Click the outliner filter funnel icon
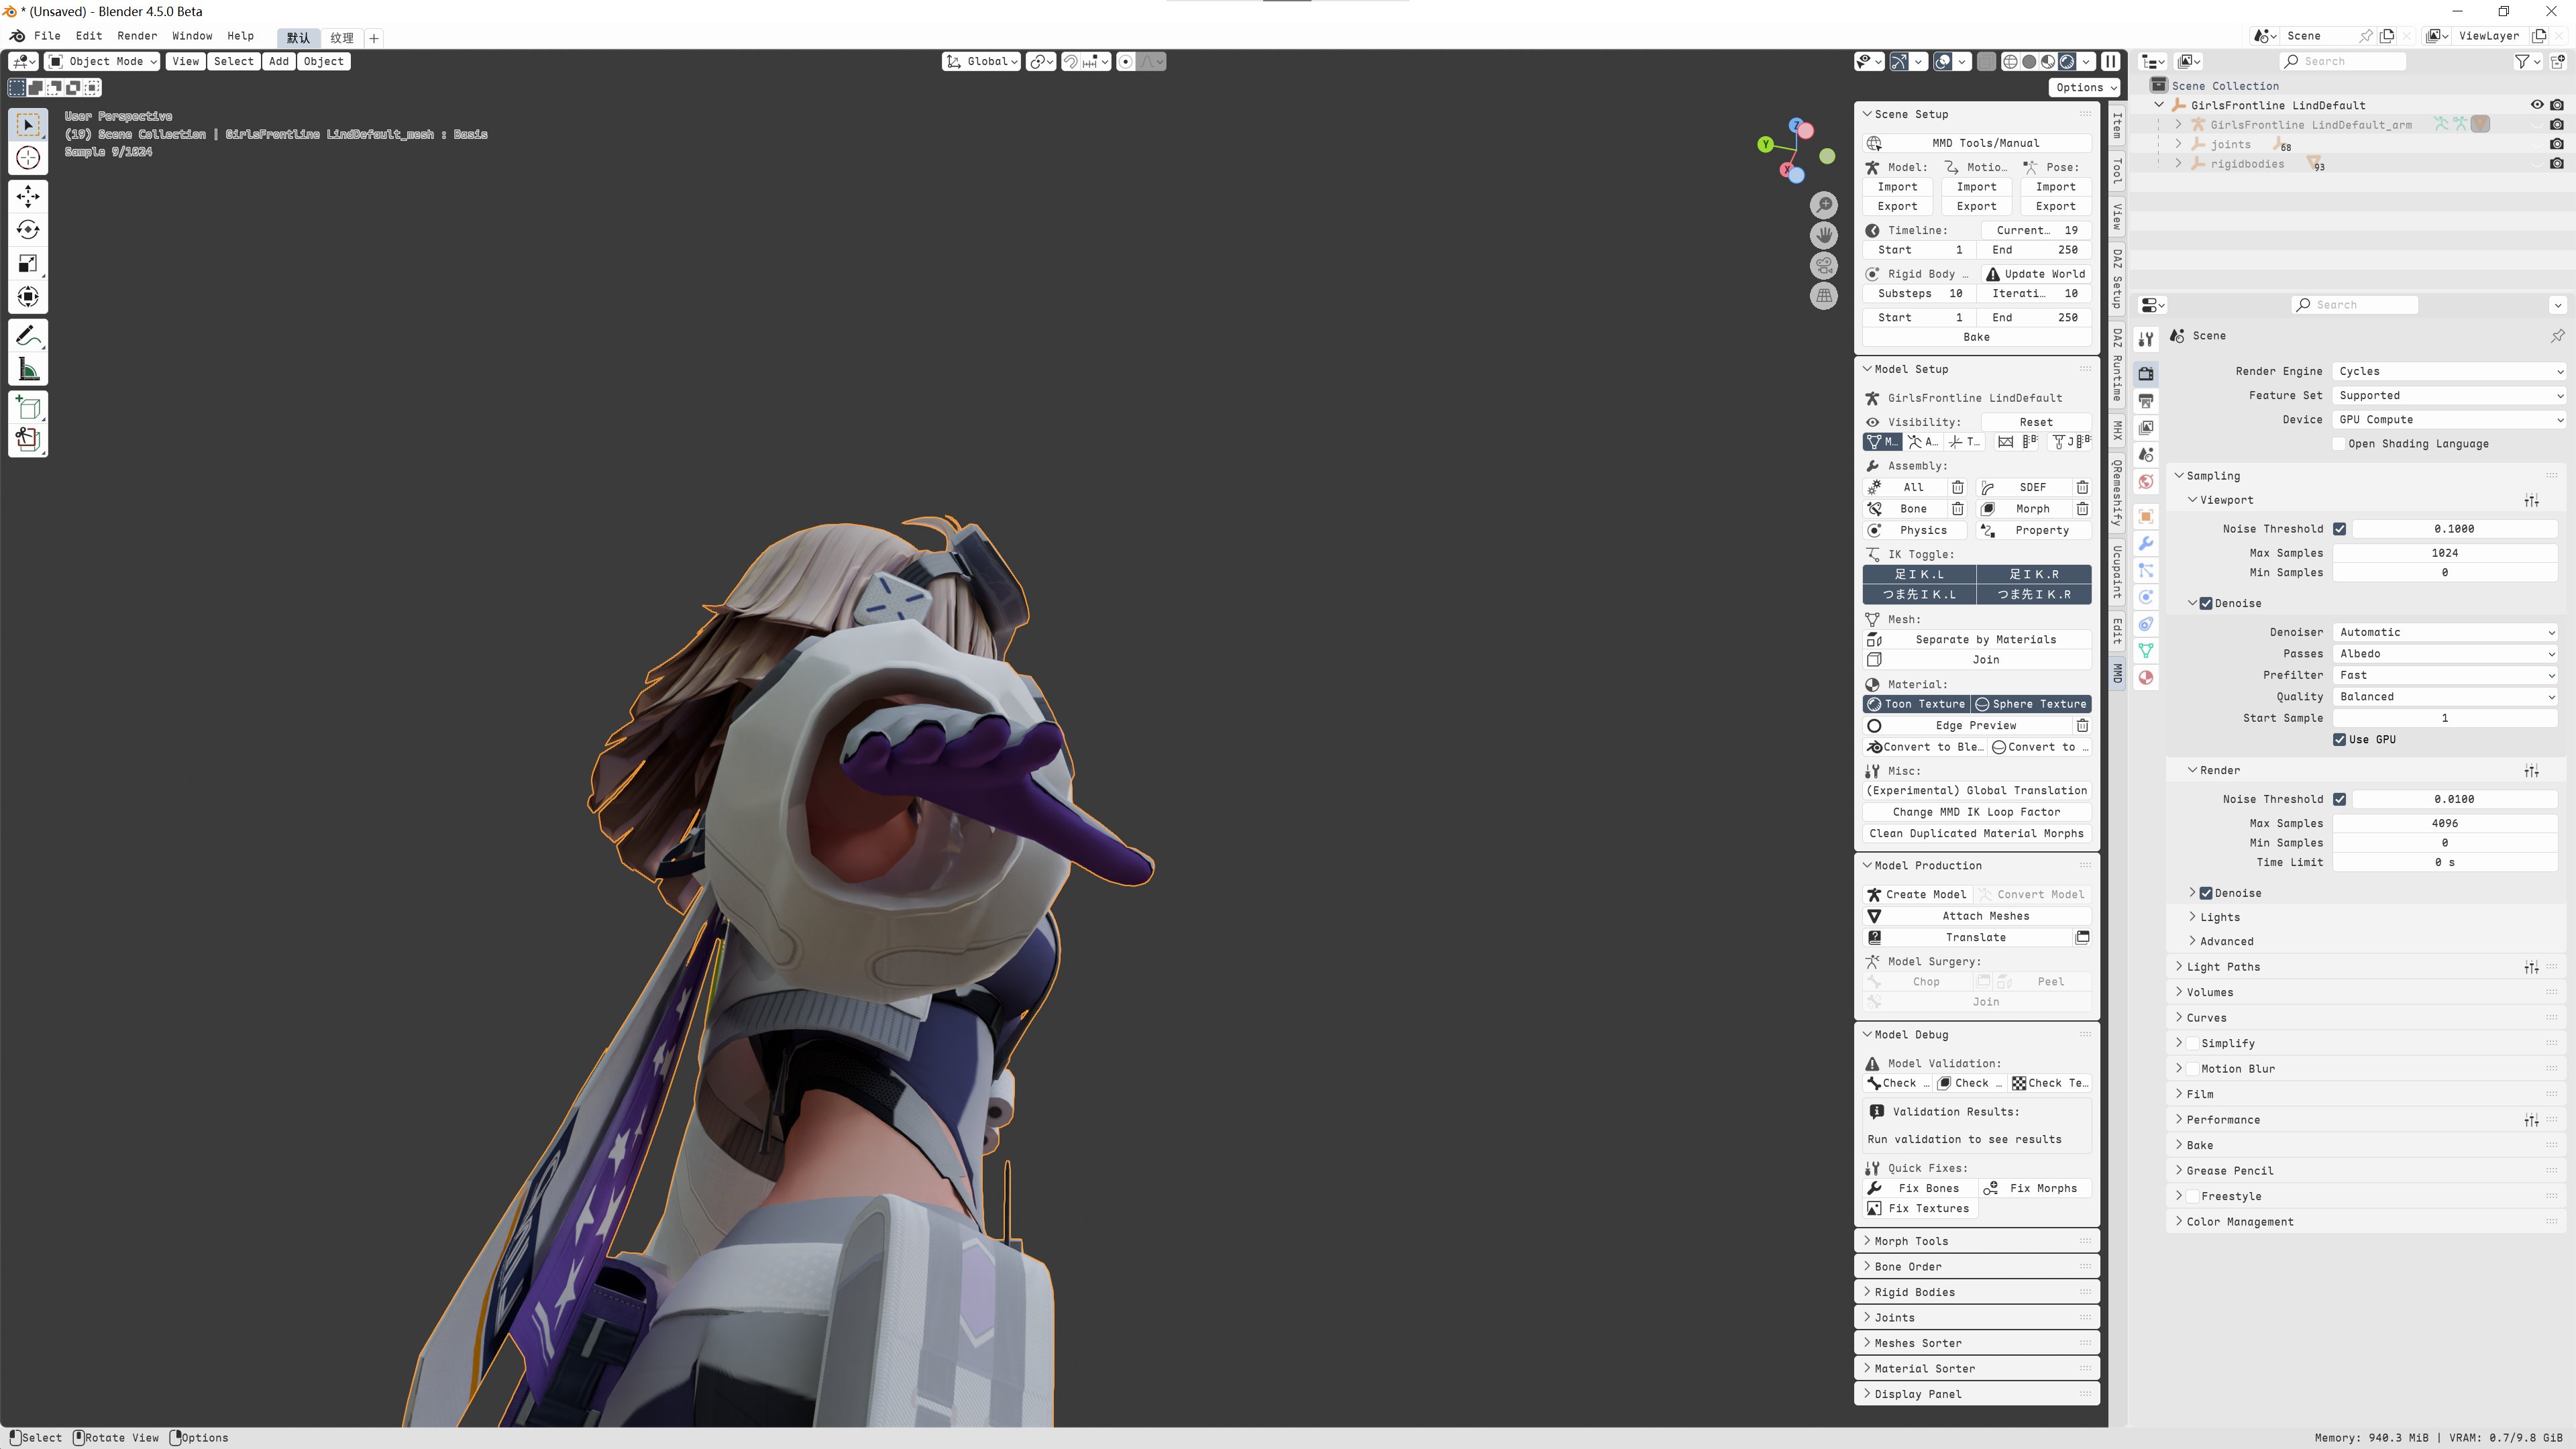Screen dimensions: 2576x1449 tap(2522, 62)
